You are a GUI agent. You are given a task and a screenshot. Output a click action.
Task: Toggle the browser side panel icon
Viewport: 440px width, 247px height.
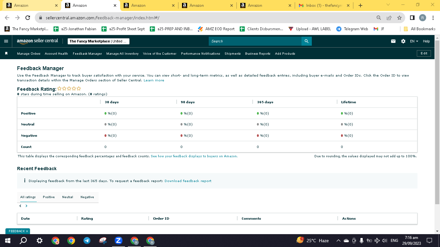click(x=412, y=18)
